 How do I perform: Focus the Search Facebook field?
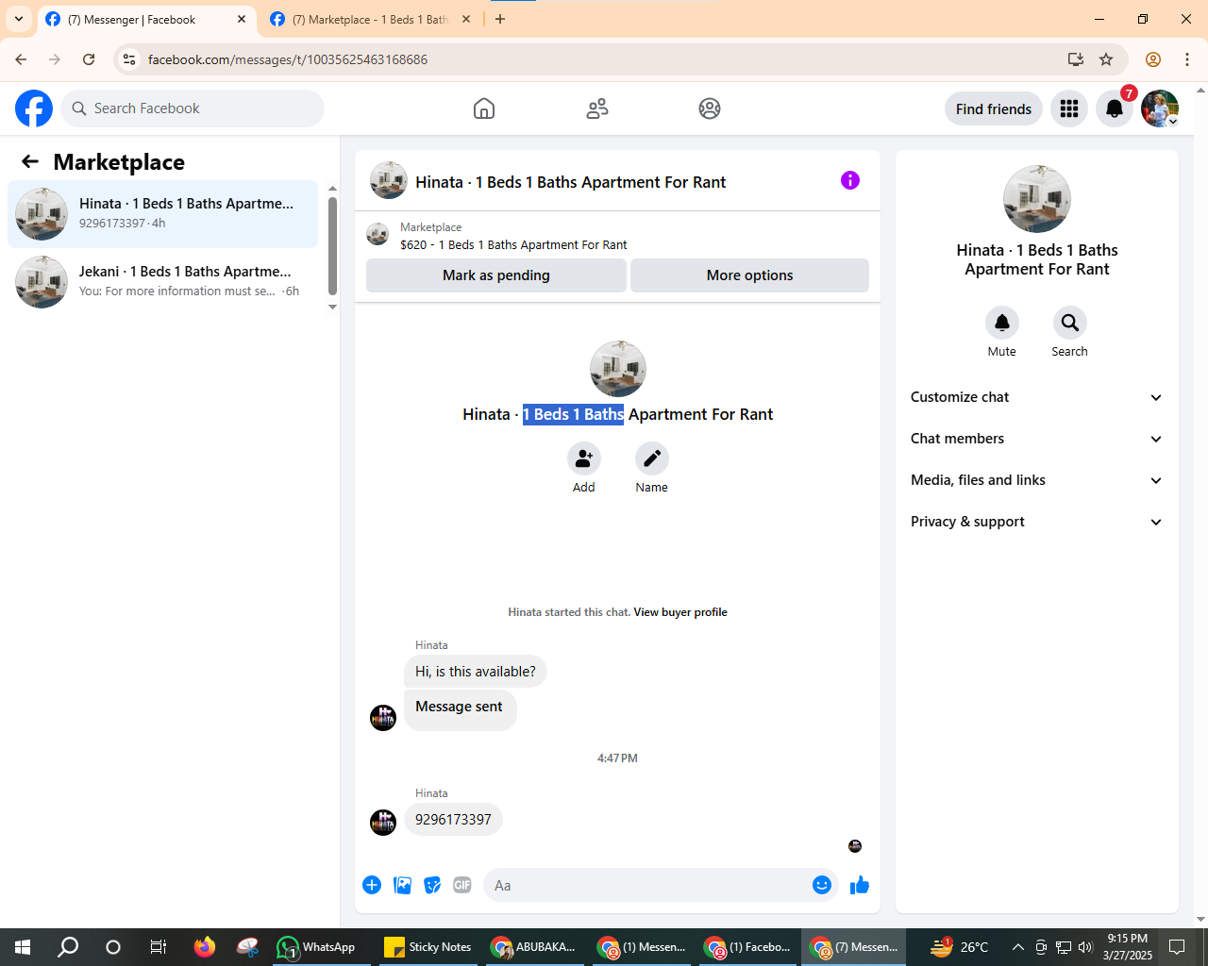pos(193,108)
